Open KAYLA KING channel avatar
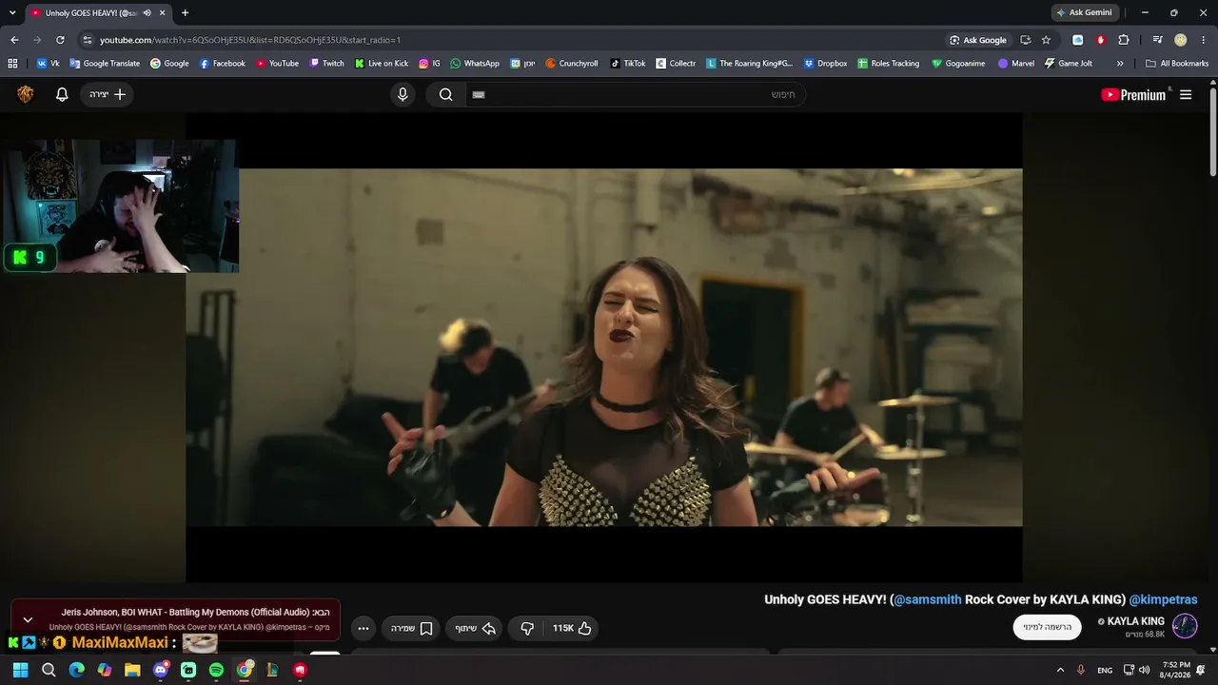 coord(1185,626)
